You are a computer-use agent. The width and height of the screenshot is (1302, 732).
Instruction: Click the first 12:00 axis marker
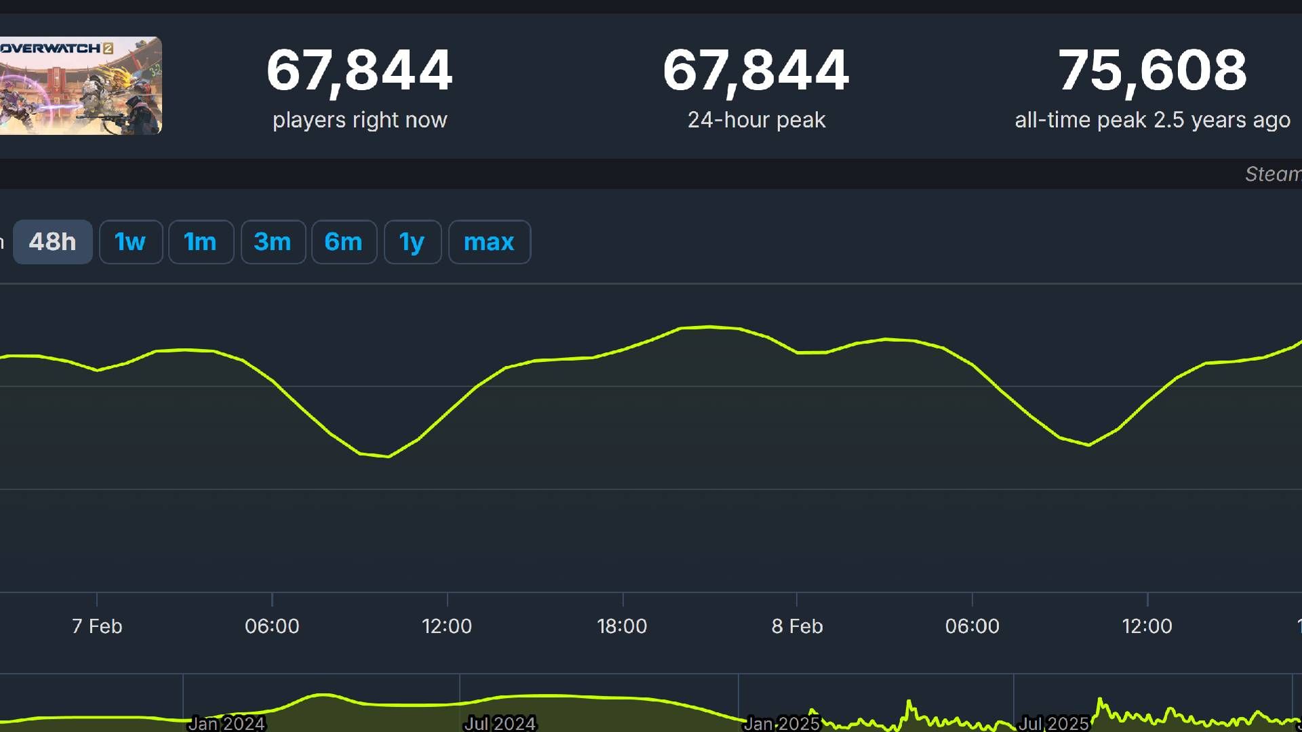447,626
